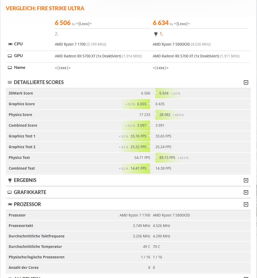Click the Anzahl der Cores row label
This screenshot has width=257, height=278.
coord(23,268)
